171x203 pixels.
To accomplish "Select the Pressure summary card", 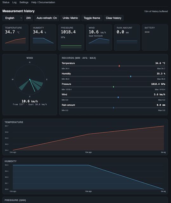I will [71, 37].
